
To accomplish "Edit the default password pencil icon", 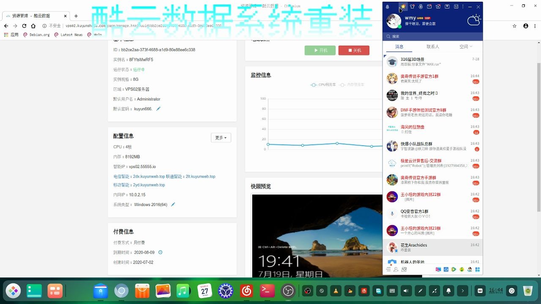I will [x=158, y=109].
